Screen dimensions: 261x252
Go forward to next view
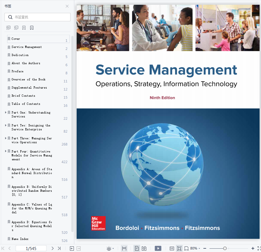[x=79, y=248]
